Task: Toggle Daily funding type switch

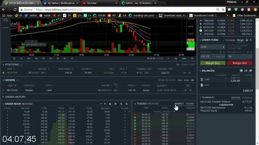Action: pyautogui.click(x=165, y=73)
